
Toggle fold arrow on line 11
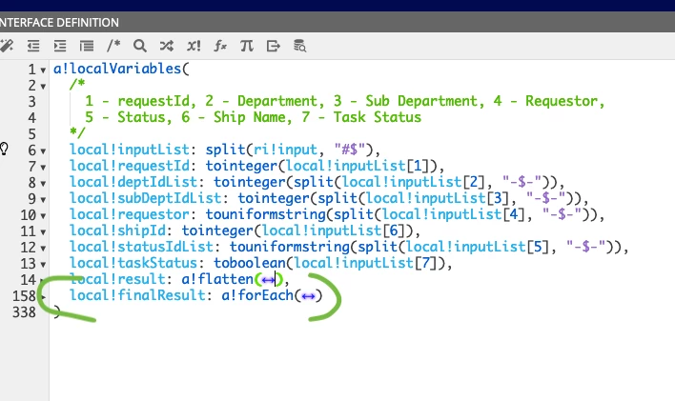click(43, 231)
